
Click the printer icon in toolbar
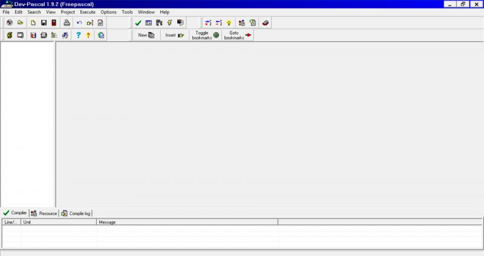pos(67,23)
